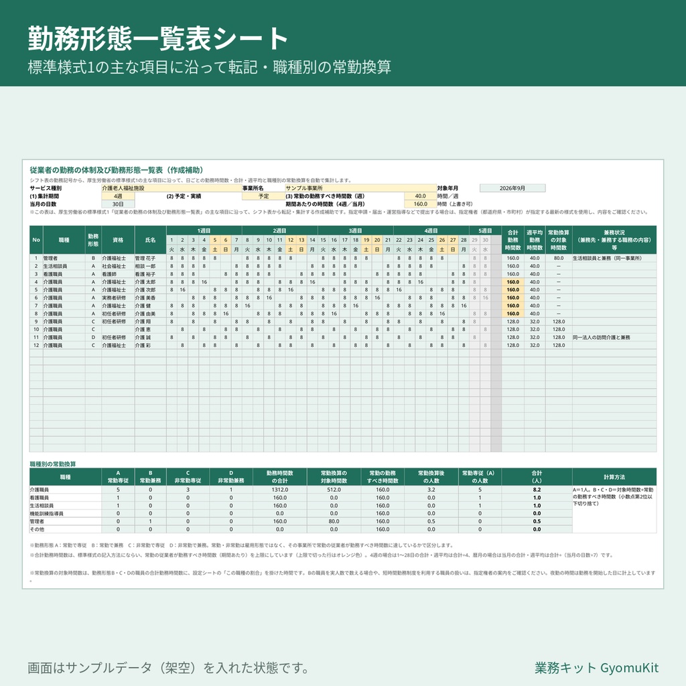Click the 勤務時間数の合計 summary column header

[279, 477]
